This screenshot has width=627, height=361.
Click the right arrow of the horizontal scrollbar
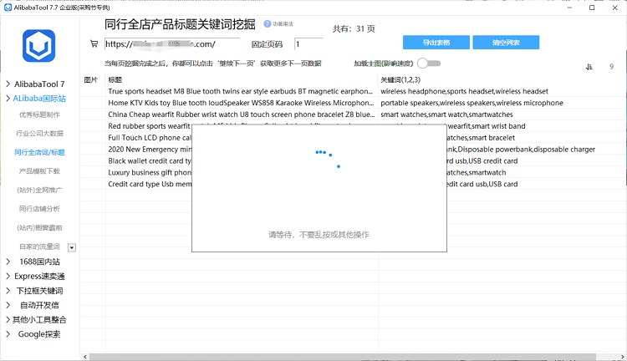tap(623, 357)
